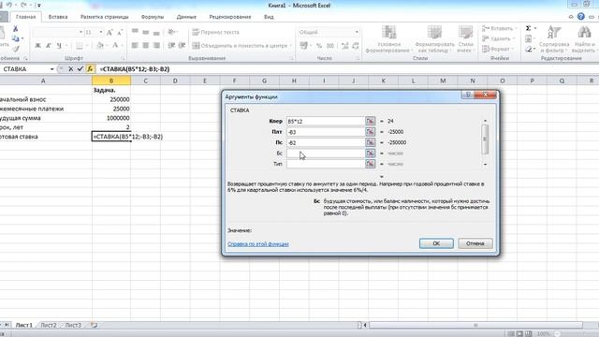Open Вставка ribbon tab

pos(58,17)
